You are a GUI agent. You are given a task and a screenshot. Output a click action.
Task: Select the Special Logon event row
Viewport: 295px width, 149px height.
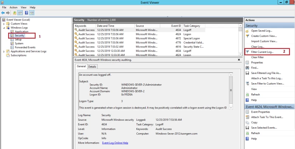139,38
